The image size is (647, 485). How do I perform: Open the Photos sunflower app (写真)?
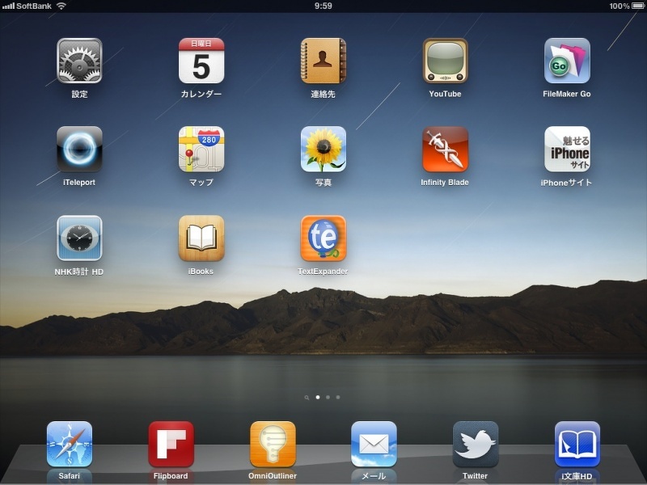click(323, 149)
